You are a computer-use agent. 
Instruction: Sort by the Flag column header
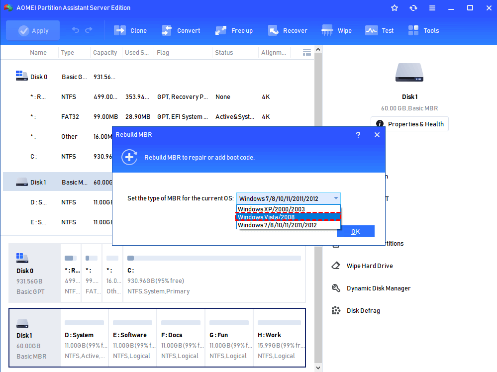point(163,53)
